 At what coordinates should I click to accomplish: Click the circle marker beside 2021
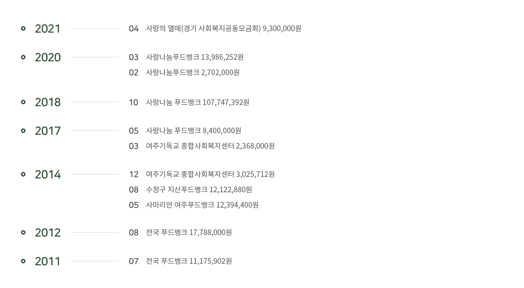23,29
